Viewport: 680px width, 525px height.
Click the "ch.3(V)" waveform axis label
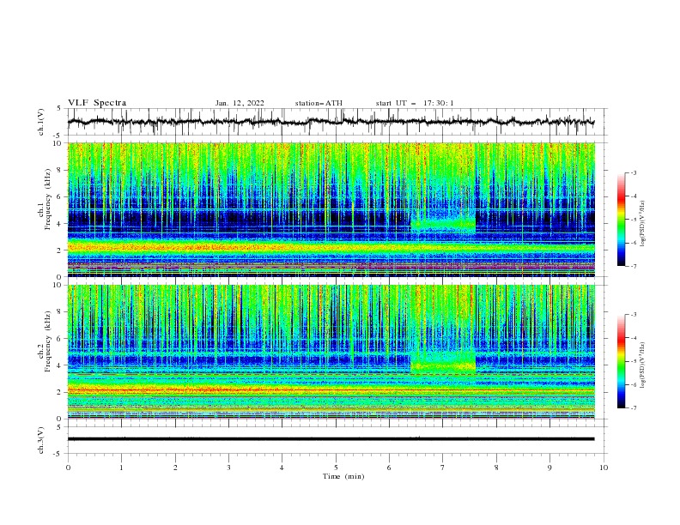(x=41, y=440)
